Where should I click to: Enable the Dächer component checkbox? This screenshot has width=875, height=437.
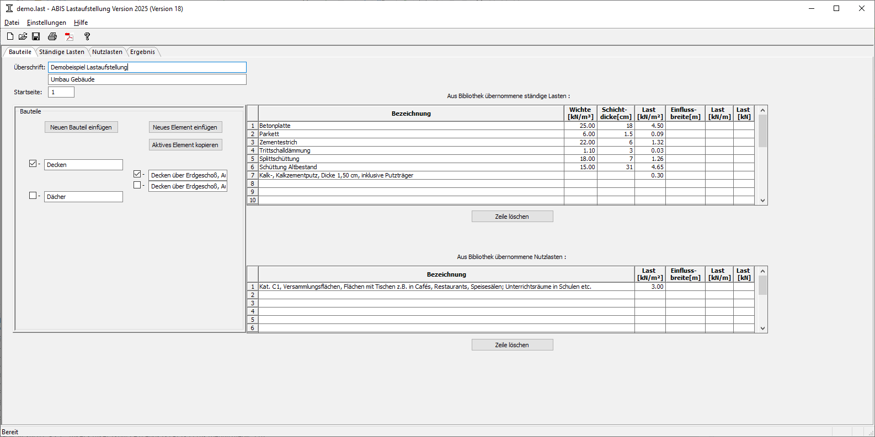click(x=33, y=196)
